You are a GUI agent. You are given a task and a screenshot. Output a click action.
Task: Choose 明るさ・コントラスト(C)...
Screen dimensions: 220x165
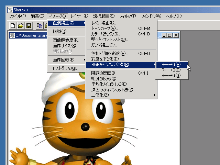coord(121,40)
